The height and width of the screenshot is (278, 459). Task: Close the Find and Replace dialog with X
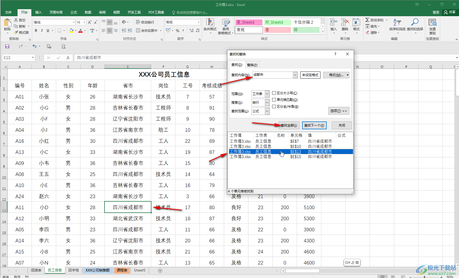click(347, 54)
